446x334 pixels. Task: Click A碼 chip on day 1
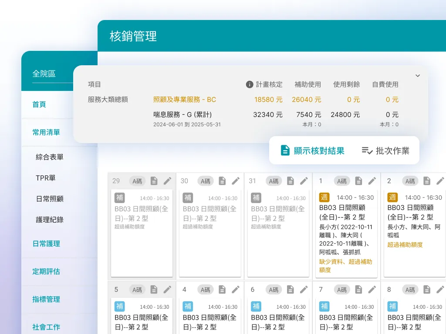click(x=341, y=181)
